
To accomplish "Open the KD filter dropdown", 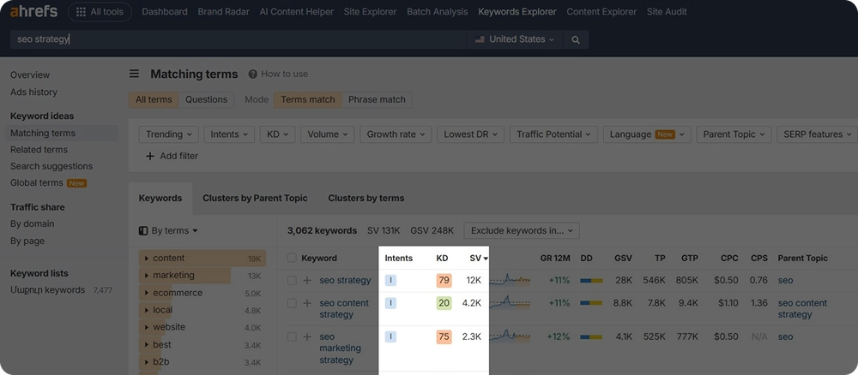I will [277, 134].
